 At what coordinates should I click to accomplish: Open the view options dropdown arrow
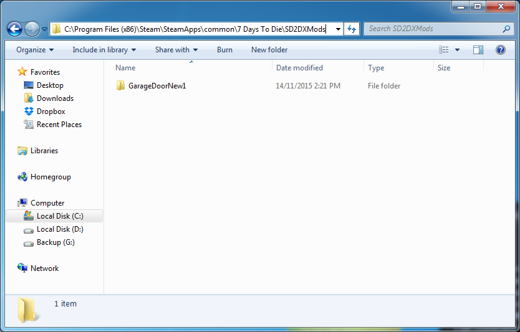(457, 50)
